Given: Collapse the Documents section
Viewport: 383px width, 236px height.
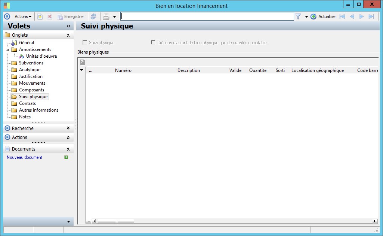Looking at the screenshot, I should [x=68, y=149].
